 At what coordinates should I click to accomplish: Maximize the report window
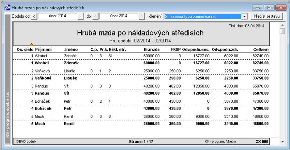click(269, 8)
